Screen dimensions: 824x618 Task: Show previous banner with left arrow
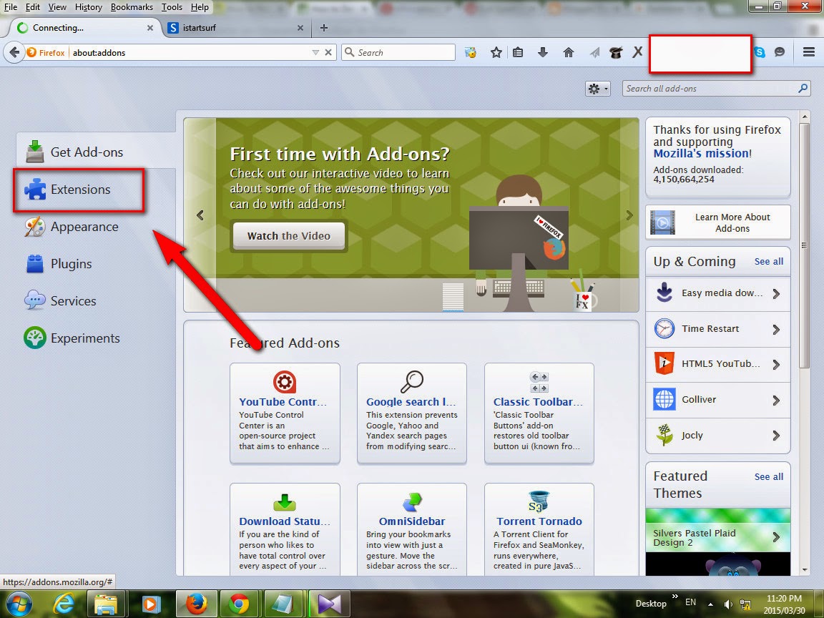tap(200, 215)
